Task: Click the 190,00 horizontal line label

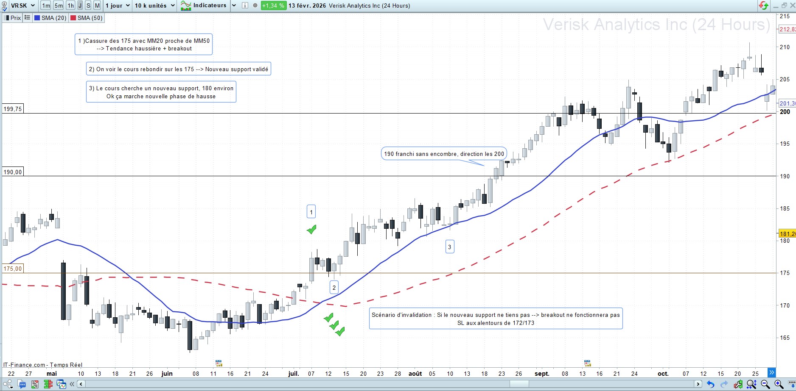Action: click(x=13, y=172)
